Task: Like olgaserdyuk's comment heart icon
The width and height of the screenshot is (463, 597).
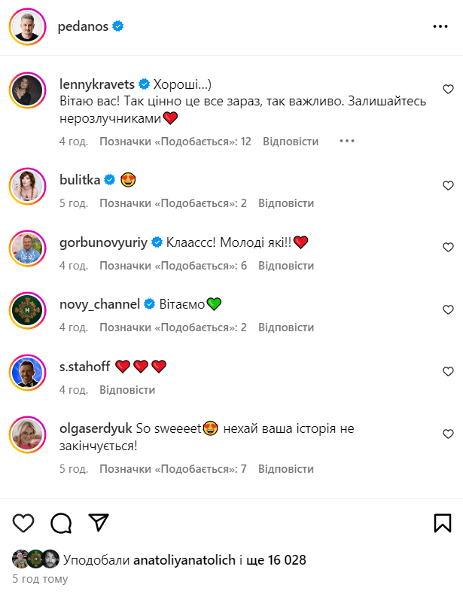Action: click(x=448, y=434)
